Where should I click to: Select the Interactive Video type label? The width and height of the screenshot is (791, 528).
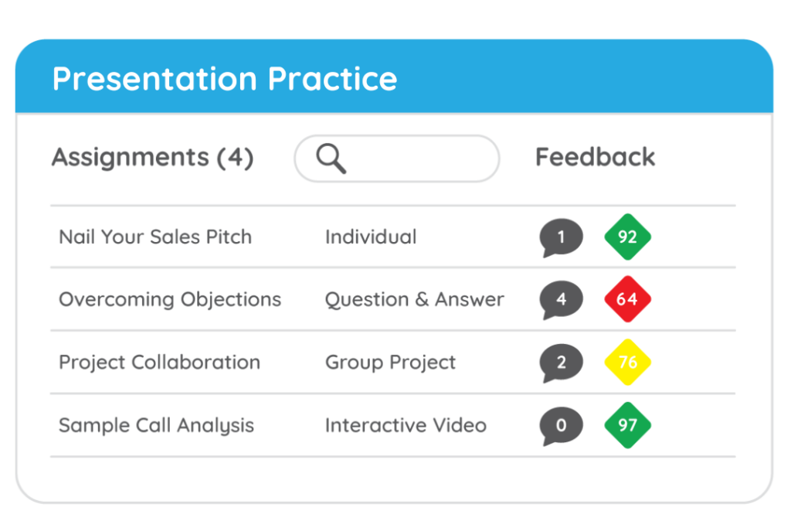(406, 425)
